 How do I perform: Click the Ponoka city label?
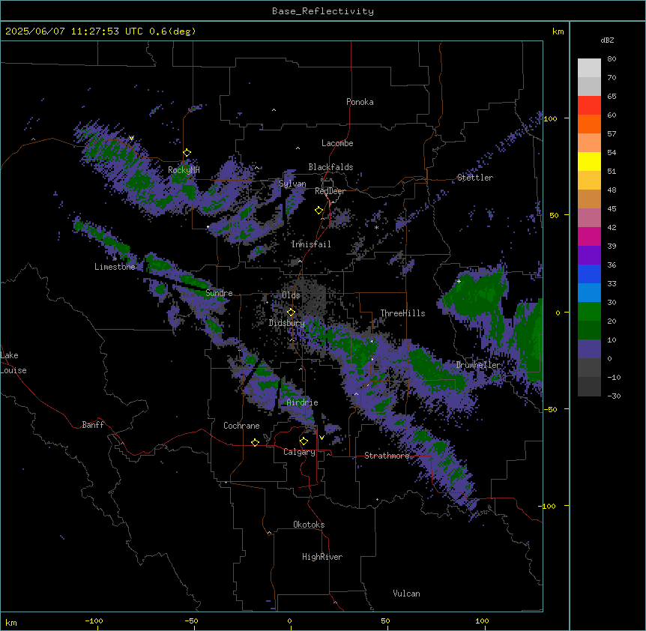click(x=360, y=102)
